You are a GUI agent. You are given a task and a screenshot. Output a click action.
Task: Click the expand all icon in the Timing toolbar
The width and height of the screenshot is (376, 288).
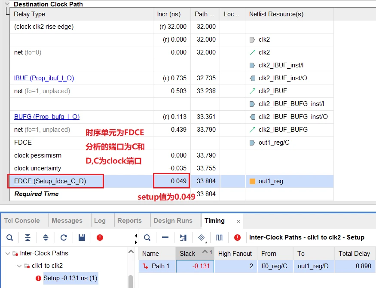point(46,238)
